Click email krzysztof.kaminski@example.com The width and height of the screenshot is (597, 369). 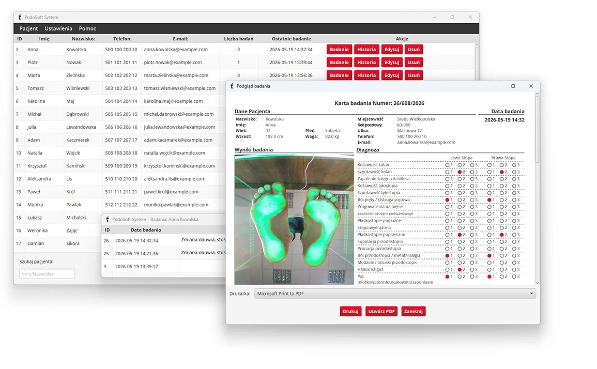[180, 166]
